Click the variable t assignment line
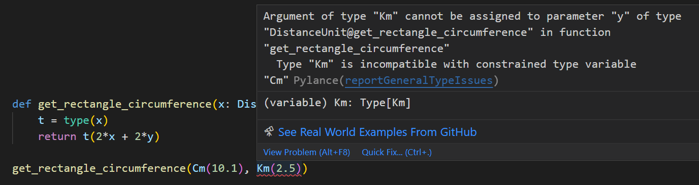 [x=73, y=121]
